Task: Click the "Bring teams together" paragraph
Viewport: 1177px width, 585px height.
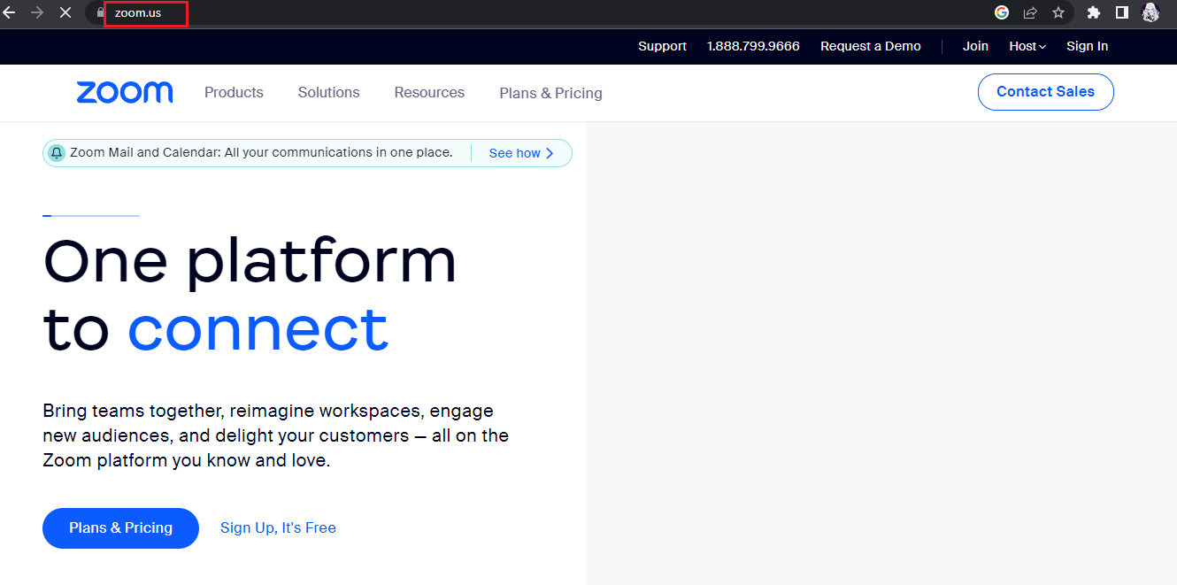Action: 275,435
